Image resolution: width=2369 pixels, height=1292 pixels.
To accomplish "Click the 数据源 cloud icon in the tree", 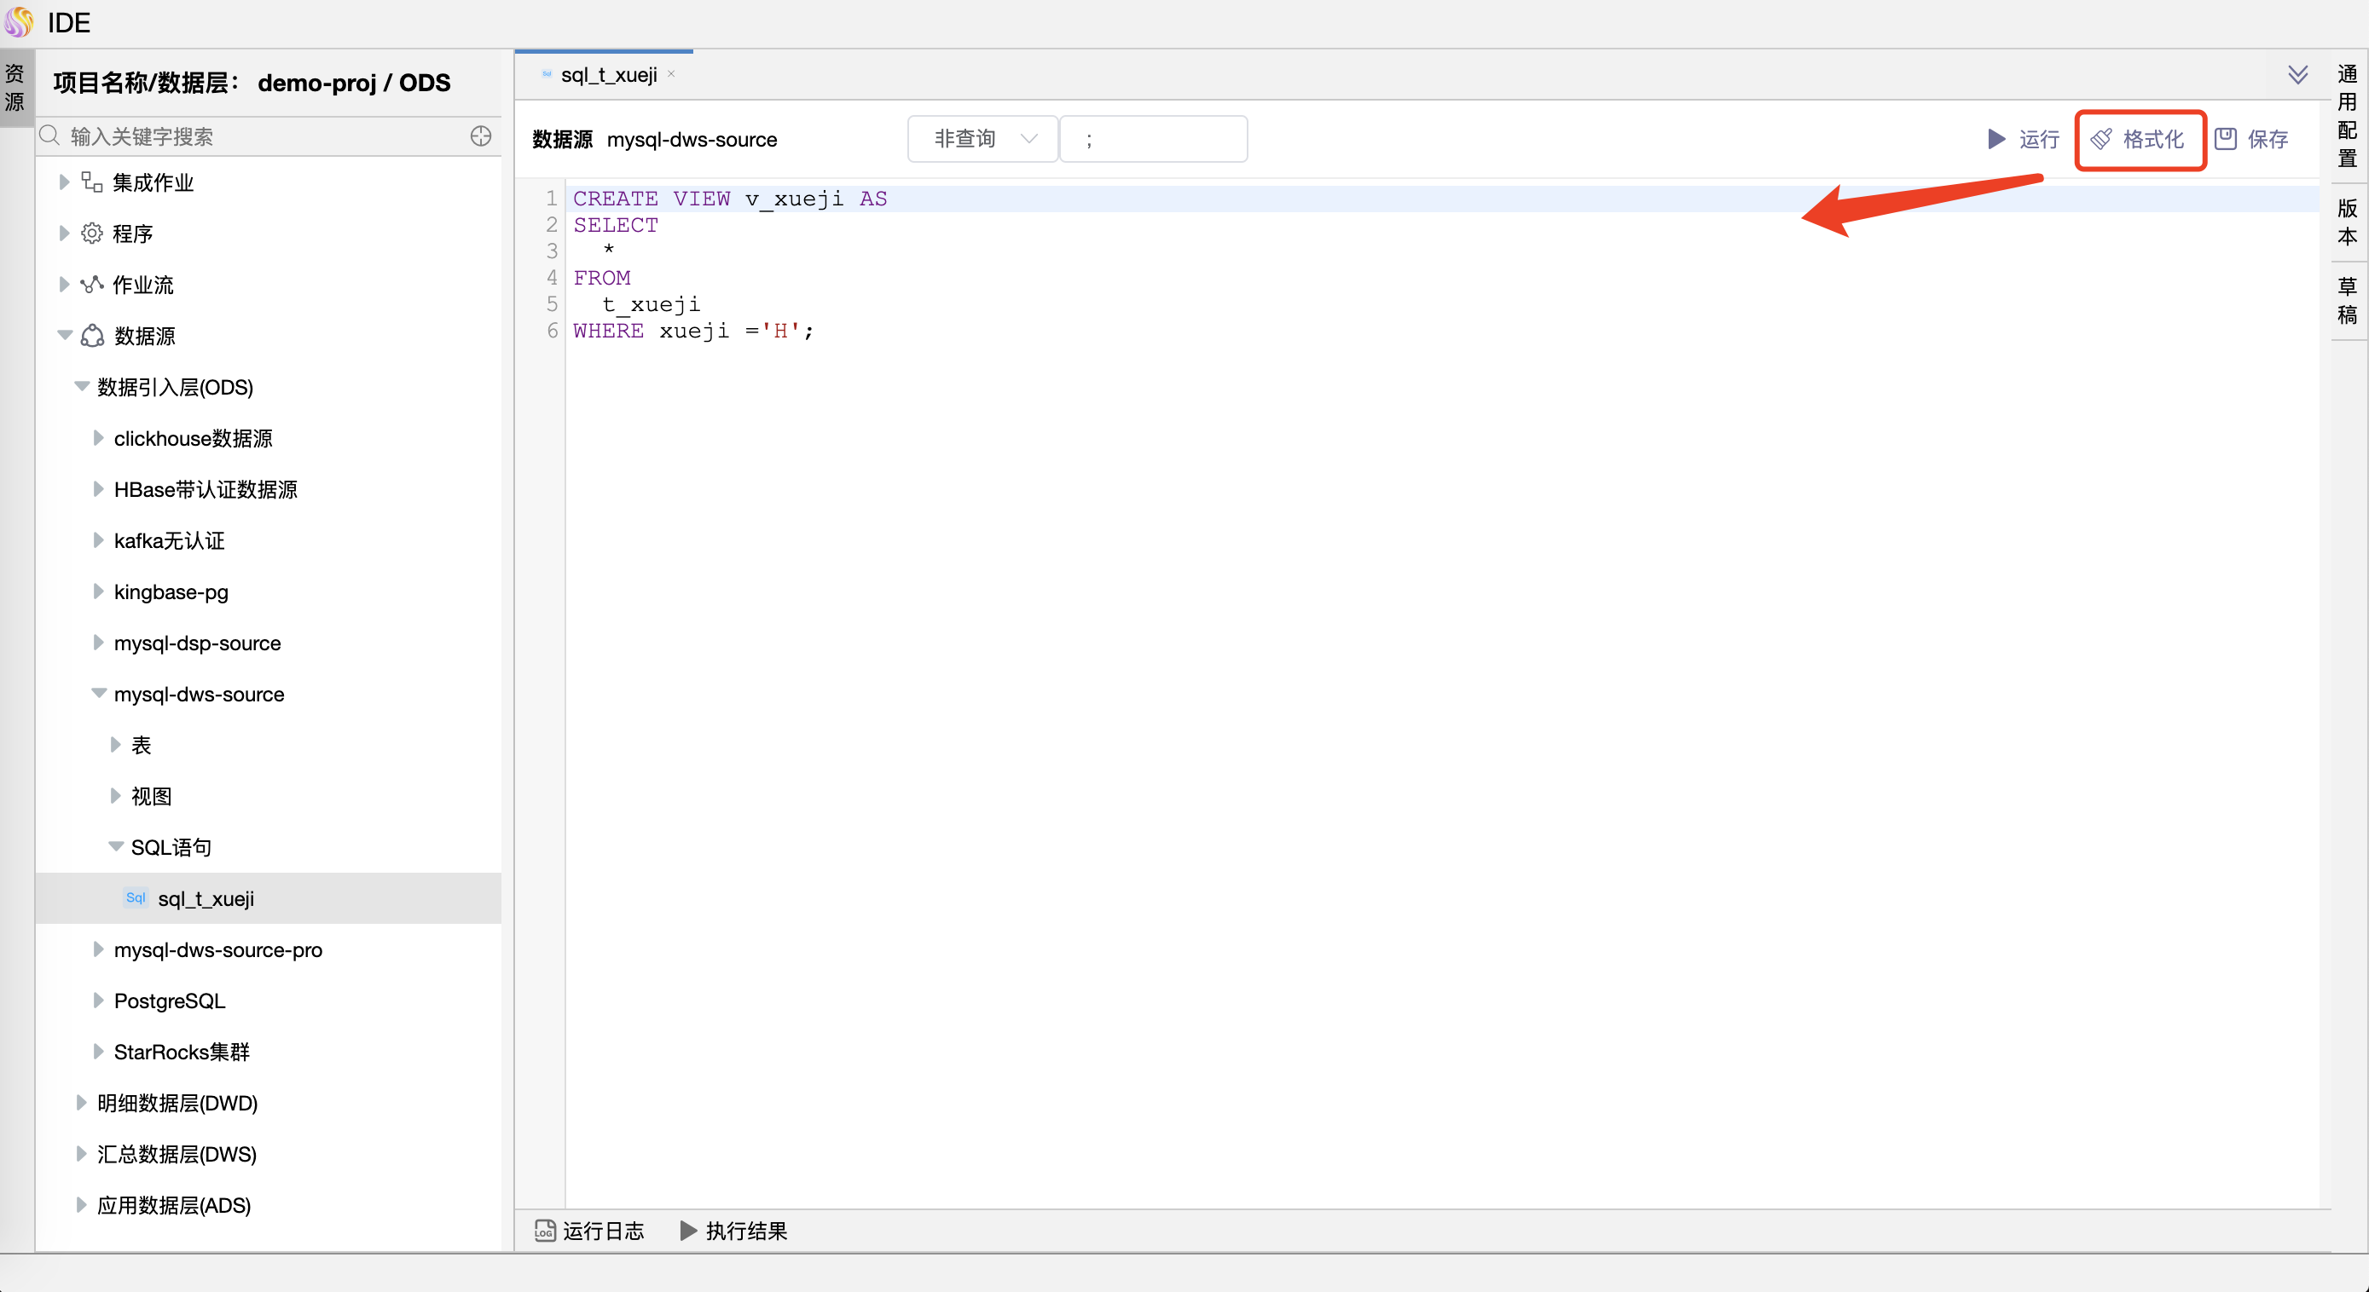I will (x=92, y=337).
